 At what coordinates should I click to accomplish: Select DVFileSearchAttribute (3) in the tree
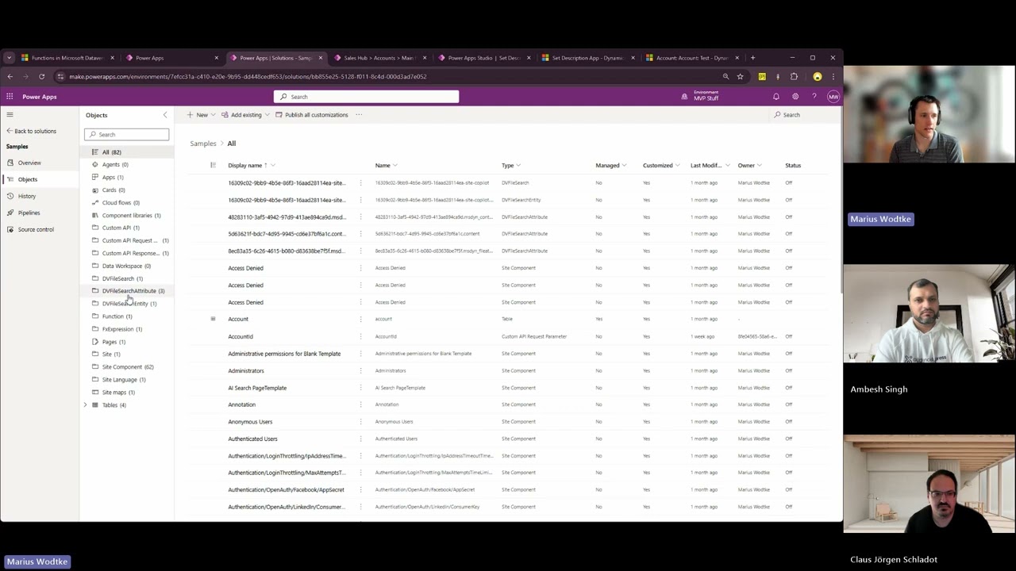click(127, 291)
